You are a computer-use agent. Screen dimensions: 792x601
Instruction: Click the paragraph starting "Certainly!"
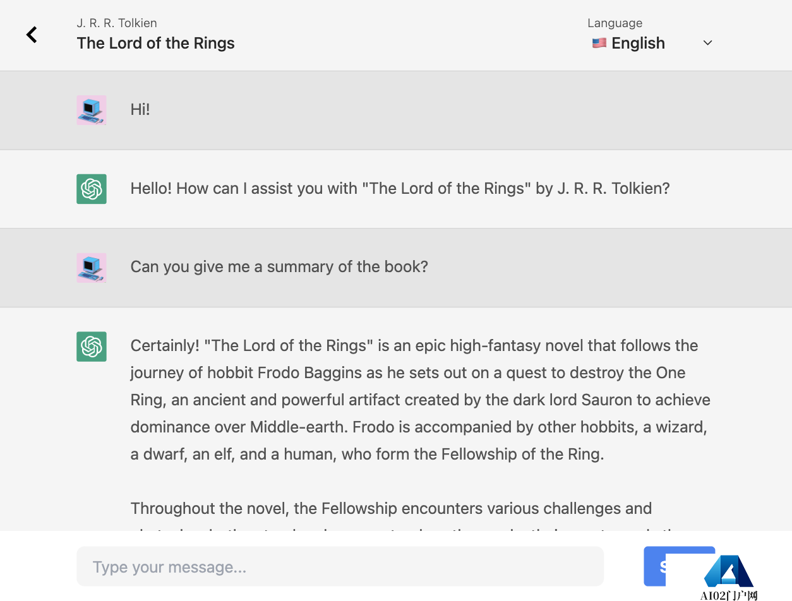420,400
